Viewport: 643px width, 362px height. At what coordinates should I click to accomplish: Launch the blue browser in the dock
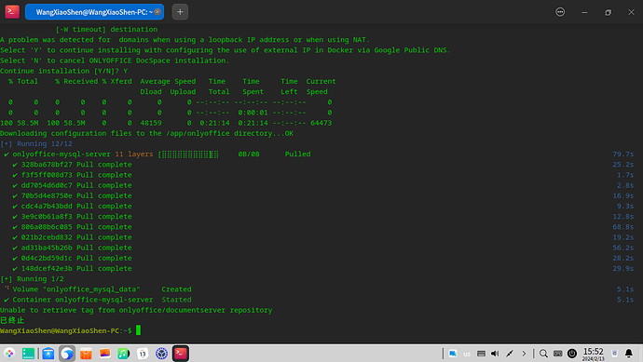[x=67, y=353]
